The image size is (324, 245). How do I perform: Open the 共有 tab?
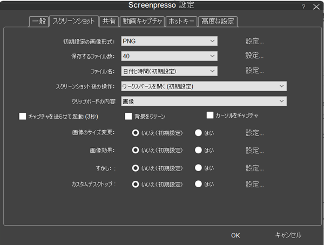109,21
